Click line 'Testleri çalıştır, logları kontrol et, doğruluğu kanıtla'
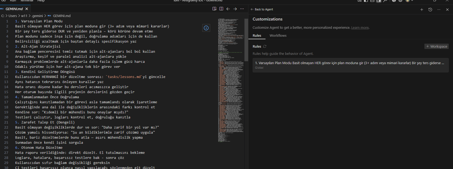This screenshot has width=453, height=169. tap(73, 117)
